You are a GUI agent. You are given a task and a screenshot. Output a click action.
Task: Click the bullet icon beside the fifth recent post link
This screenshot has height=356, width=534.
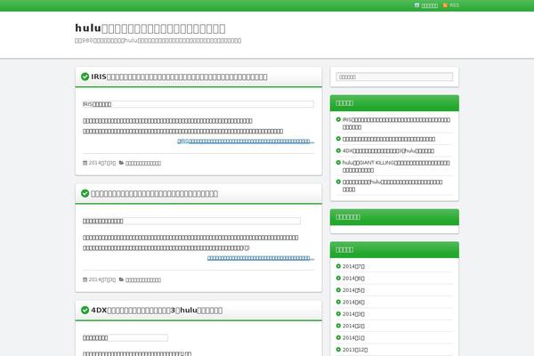coord(338,182)
